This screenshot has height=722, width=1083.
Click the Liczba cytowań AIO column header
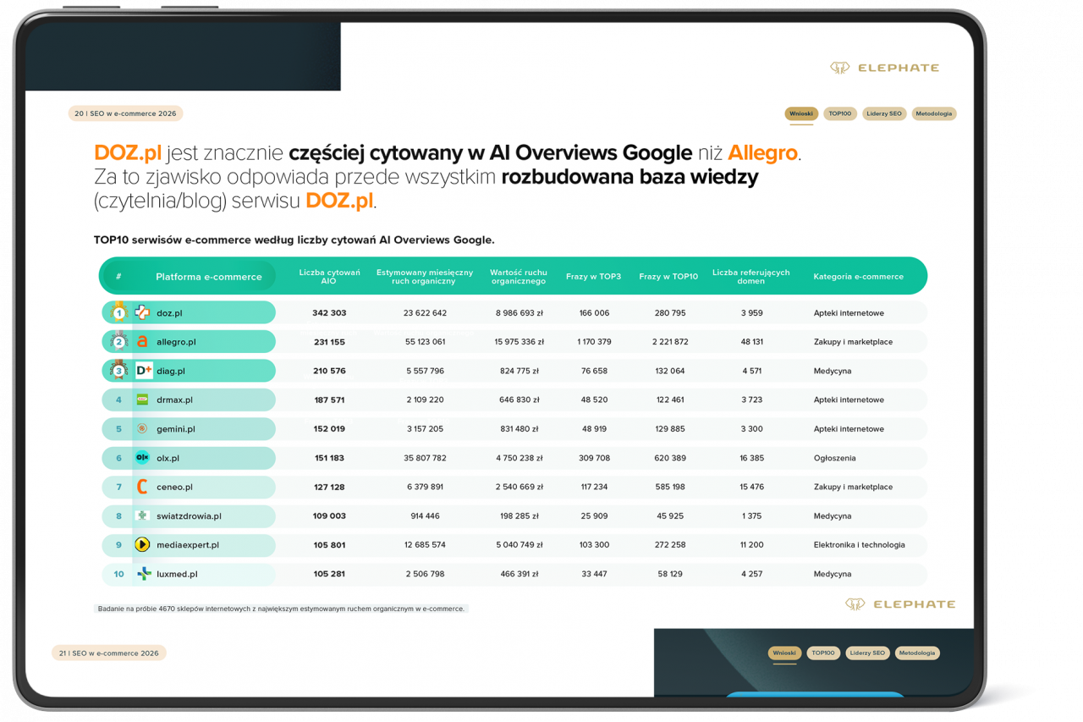329,276
